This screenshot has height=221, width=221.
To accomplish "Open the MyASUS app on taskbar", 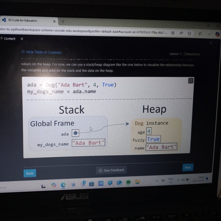I will coord(101,183).
